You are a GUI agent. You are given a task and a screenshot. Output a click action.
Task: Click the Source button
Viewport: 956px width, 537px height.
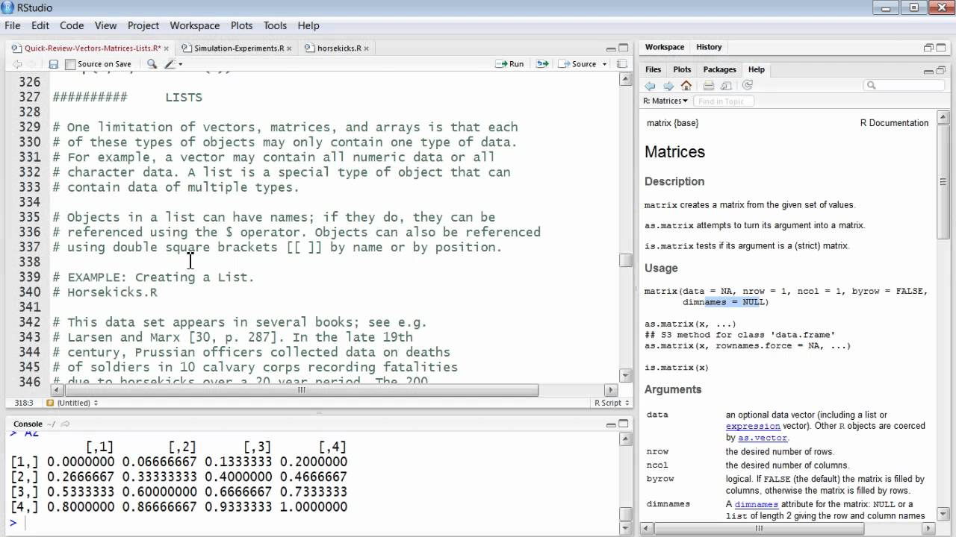click(x=578, y=64)
